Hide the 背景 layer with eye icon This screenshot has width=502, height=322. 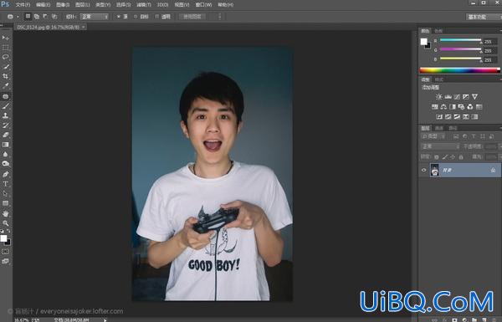pyautogui.click(x=424, y=171)
